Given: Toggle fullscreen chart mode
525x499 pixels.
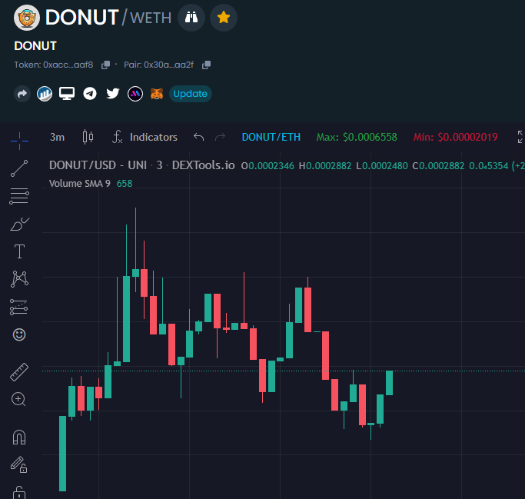Looking at the screenshot, I should (x=520, y=137).
